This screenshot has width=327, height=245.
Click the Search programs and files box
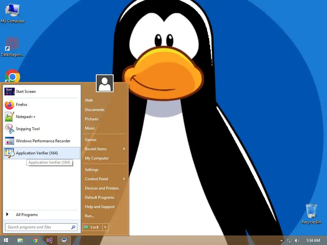(x=41, y=227)
